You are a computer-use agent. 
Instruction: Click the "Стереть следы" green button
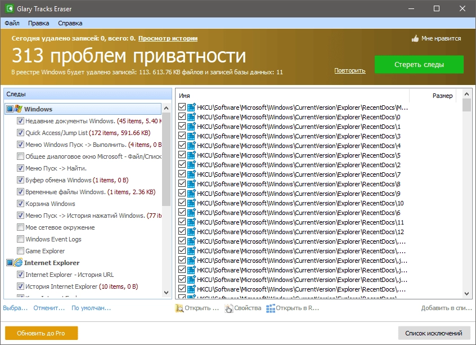(419, 64)
